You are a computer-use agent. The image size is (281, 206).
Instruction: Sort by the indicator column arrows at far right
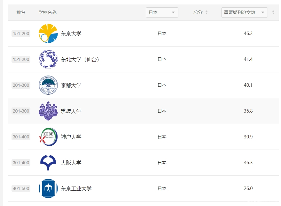(273, 12)
